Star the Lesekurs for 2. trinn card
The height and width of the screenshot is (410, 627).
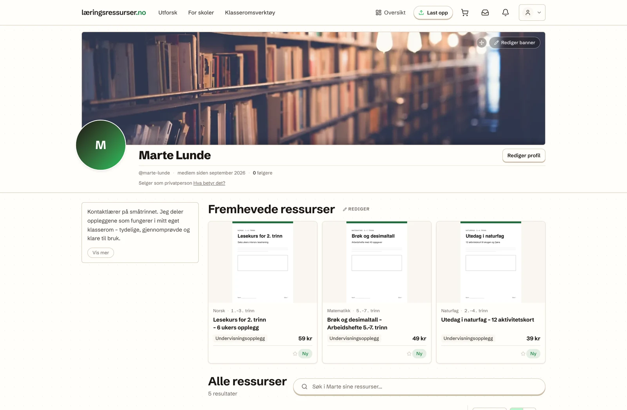[295, 354]
